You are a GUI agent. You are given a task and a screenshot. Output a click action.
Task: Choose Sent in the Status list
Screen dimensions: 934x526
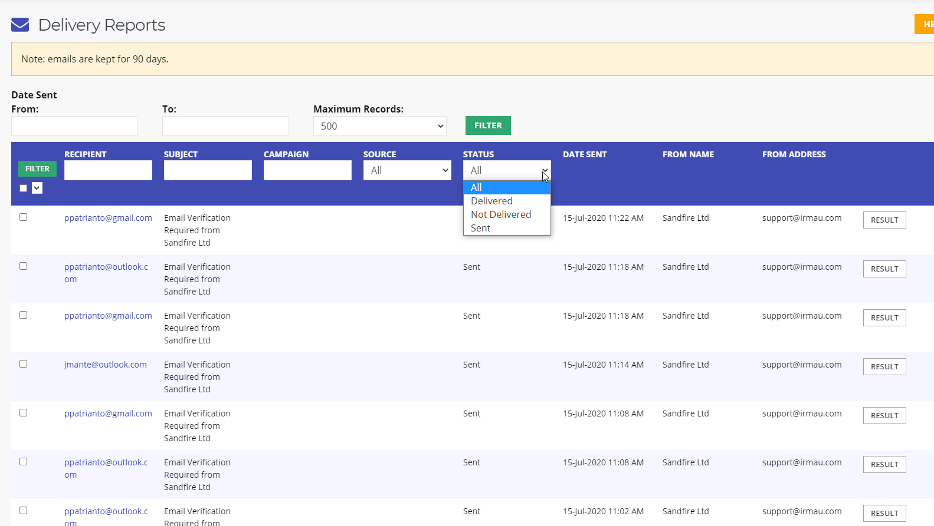(507, 228)
